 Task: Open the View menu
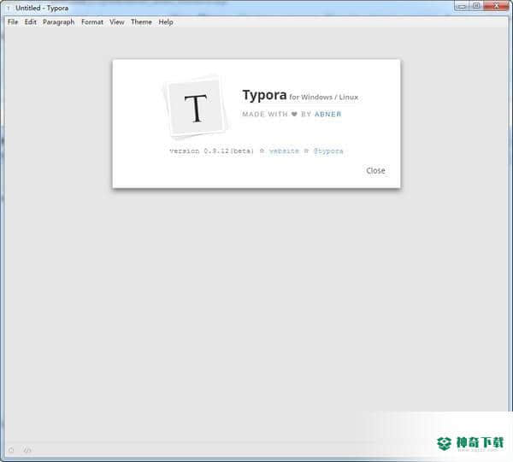117,22
